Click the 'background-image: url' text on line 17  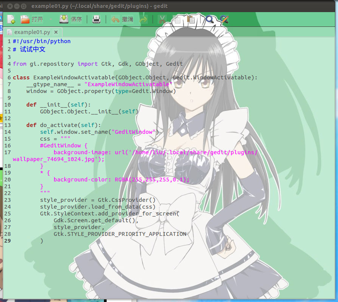(x=89, y=152)
